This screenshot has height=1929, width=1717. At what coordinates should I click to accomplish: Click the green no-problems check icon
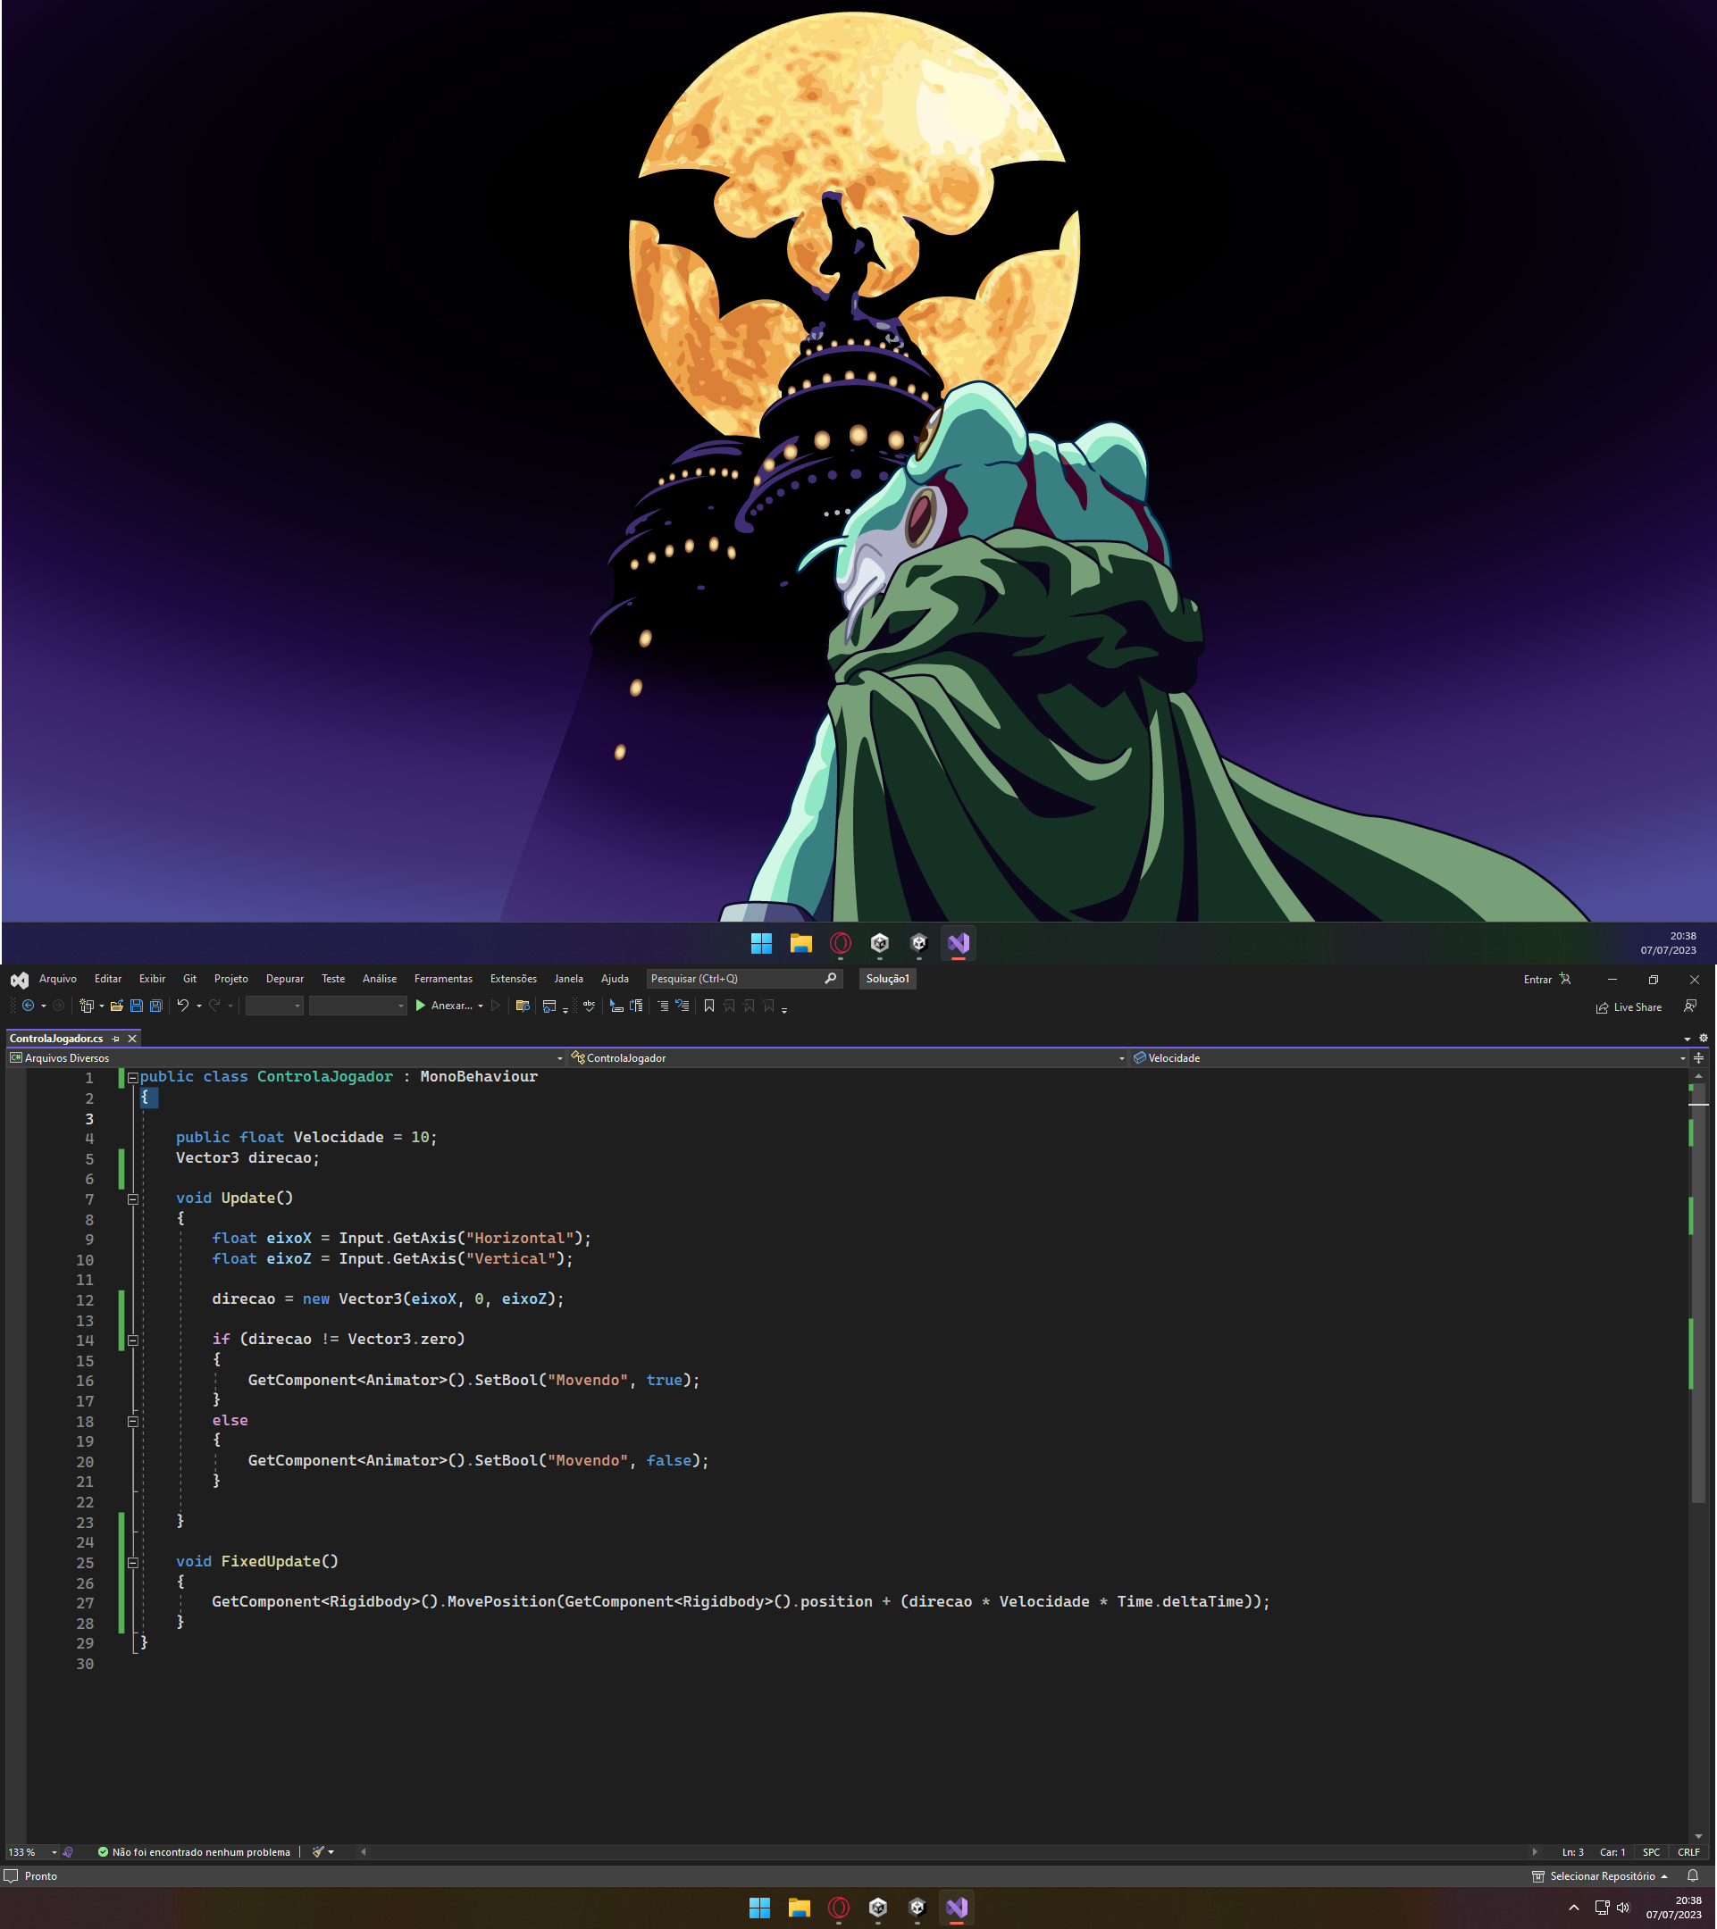[x=103, y=1852]
